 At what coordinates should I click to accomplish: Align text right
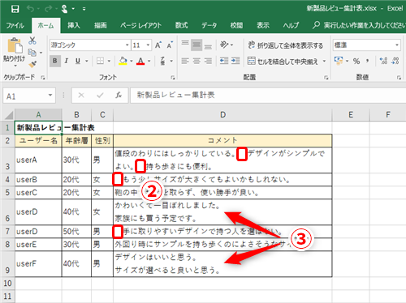(x=208, y=61)
